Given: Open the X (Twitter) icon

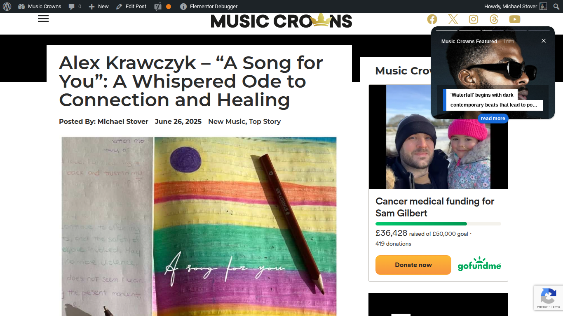Looking at the screenshot, I should [x=453, y=19].
